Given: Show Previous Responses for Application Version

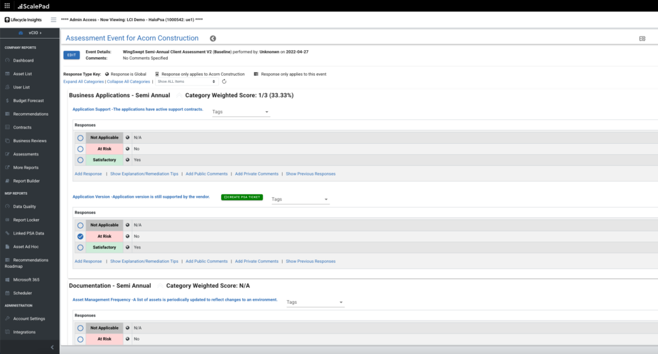Looking at the screenshot, I should coord(310,261).
